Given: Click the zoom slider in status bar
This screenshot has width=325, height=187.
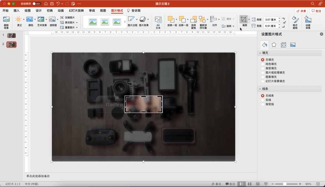Looking at the screenshot, I should click(285, 184).
